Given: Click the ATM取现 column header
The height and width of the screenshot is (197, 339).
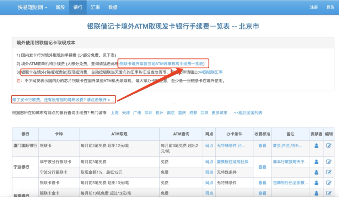Looking at the screenshot, I should point(119,134).
